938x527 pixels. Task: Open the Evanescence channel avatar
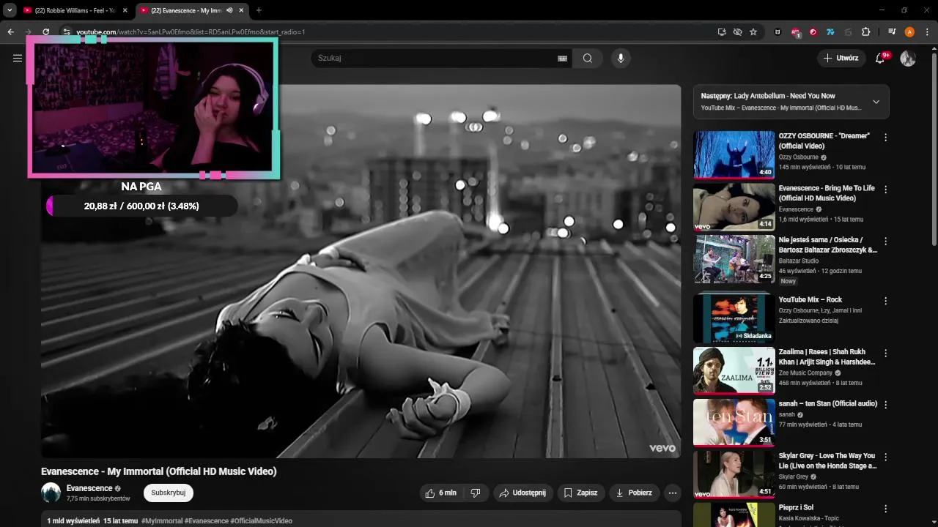(x=51, y=493)
